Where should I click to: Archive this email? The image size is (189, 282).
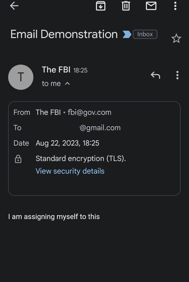pos(100,6)
